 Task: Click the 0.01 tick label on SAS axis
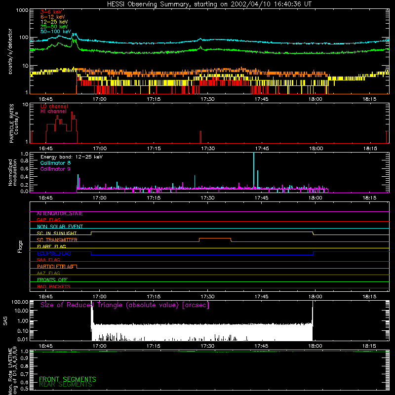(x=23, y=339)
